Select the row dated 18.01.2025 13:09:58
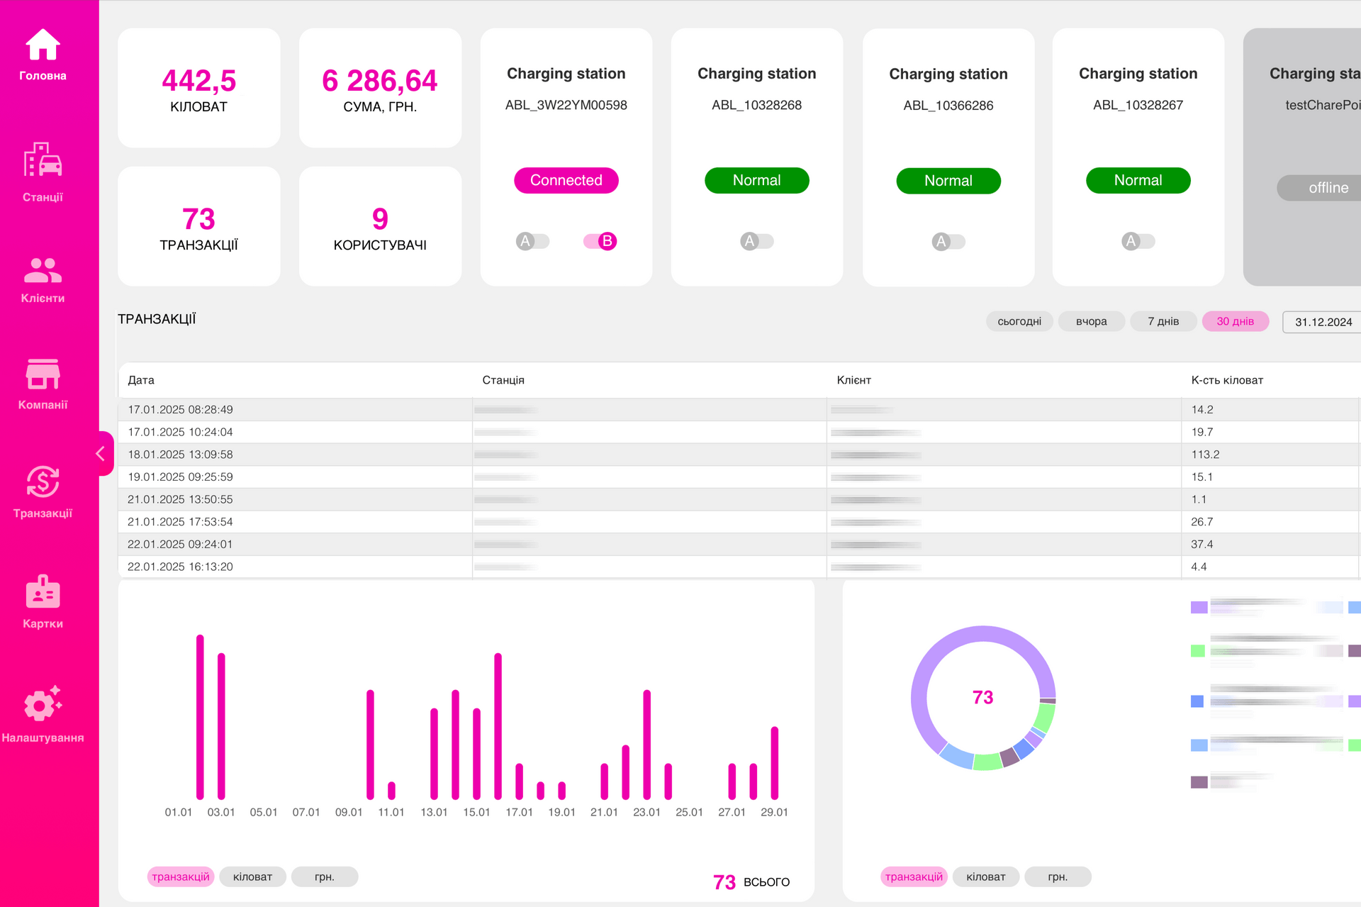Screen dimensions: 1361x907 click(x=738, y=455)
